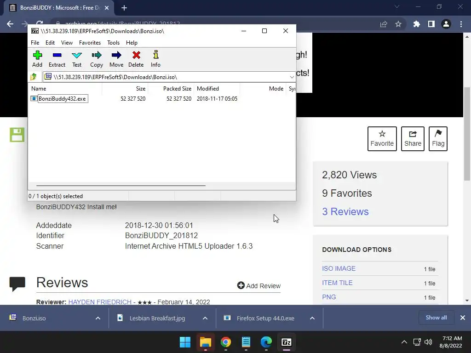The width and height of the screenshot is (471, 353).
Task: Click the green floppy disk software icon
Action: 17,135
